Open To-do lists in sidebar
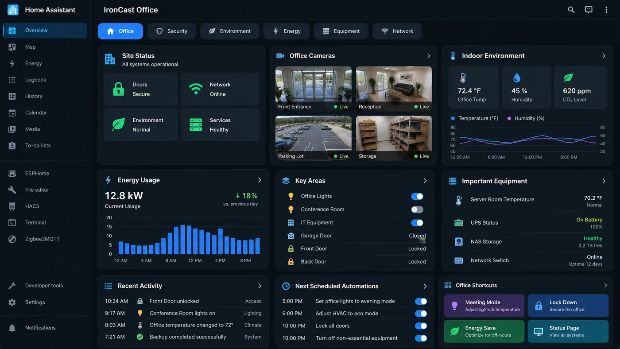The image size is (620, 349). click(x=45, y=145)
